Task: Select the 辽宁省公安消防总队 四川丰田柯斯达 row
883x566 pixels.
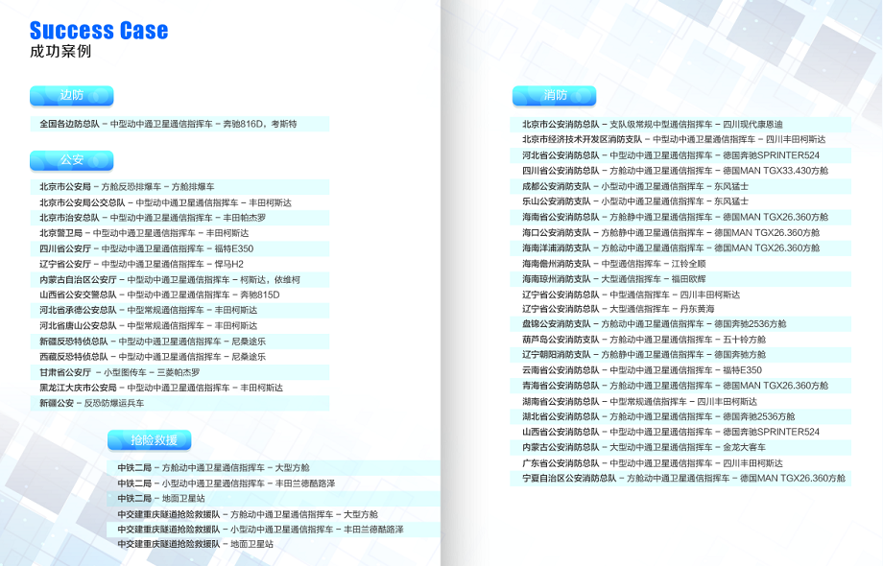Action: (x=680, y=295)
